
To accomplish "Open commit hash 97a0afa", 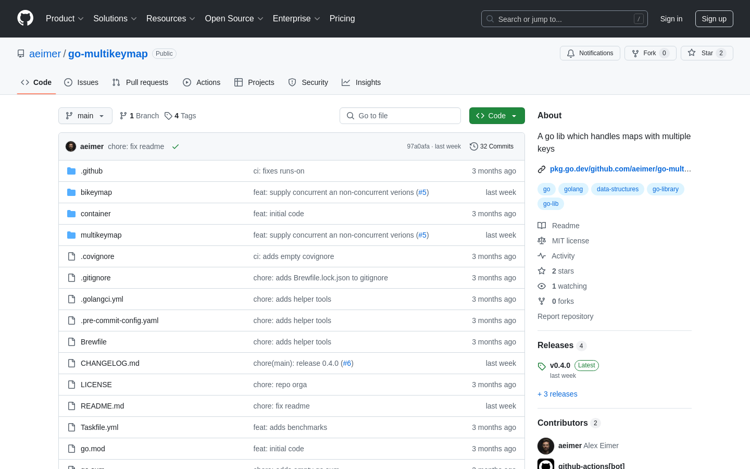I will [x=418, y=146].
